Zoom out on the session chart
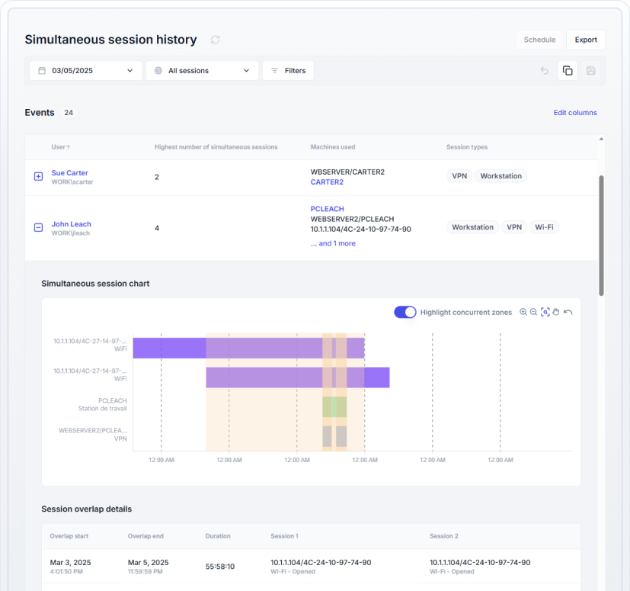The image size is (630, 591). click(x=534, y=312)
